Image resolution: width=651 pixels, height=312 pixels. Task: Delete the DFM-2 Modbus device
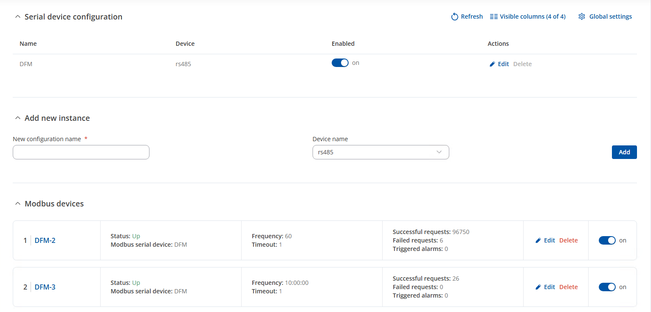(x=568, y=240)
